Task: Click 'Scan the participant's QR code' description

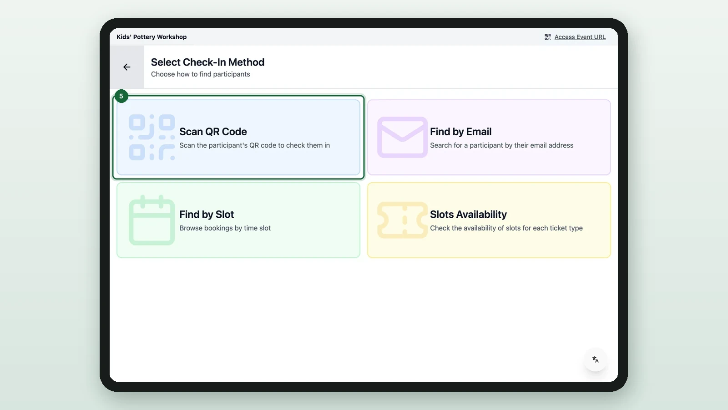Action: click(254, 145)
